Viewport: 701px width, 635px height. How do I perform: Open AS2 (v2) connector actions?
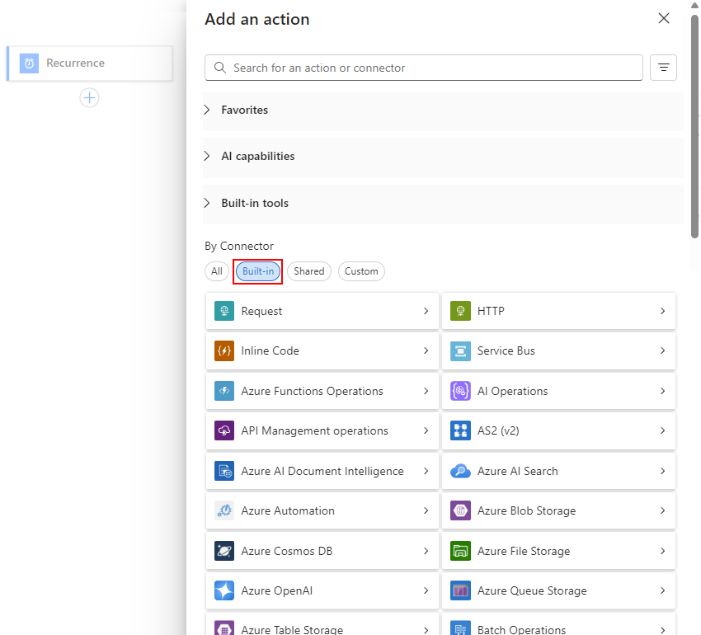495,430
